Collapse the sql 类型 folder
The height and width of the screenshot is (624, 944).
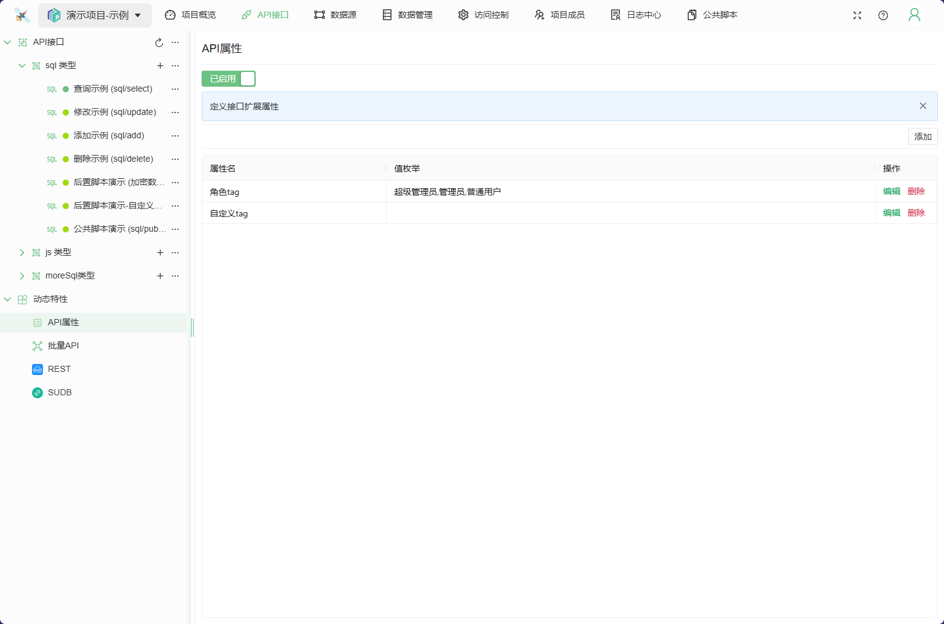point(22,66)
